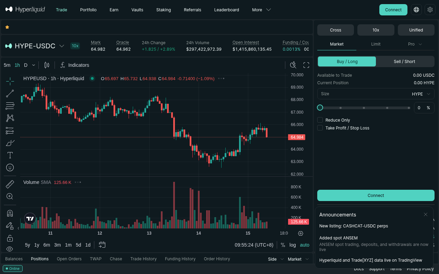Open the CASHCAT-USDC perps announcement

[354, 226]
